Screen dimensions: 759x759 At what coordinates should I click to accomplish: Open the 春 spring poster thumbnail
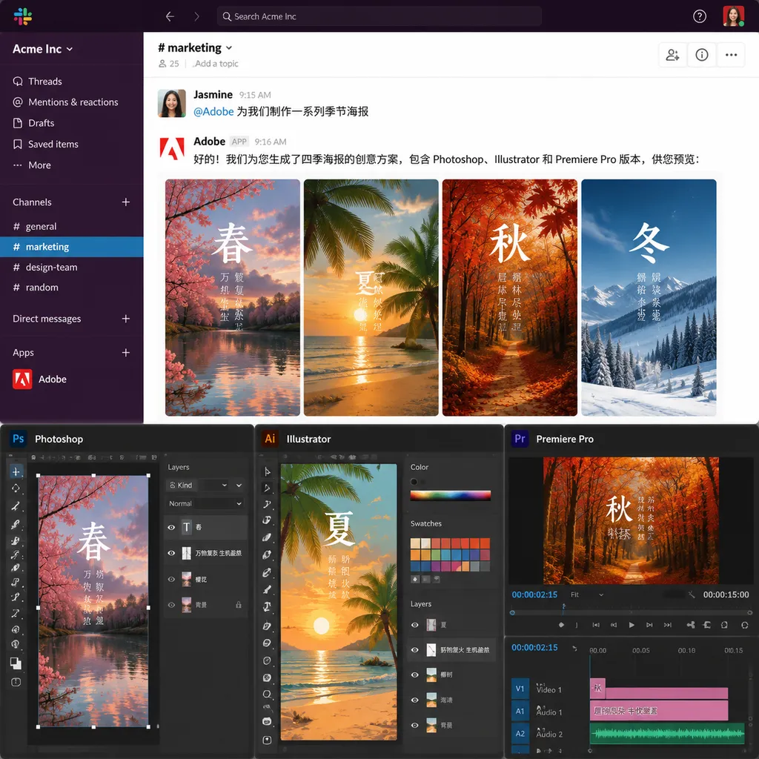pyautogui.click(x=232, y=297)
